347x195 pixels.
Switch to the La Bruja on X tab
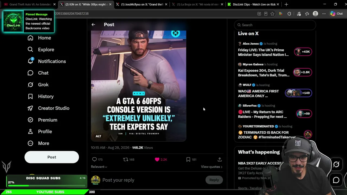pyautogui.click(x=198, y=4)
